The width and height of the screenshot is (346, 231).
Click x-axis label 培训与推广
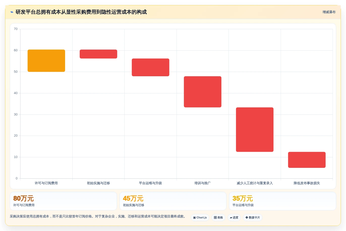203,183
